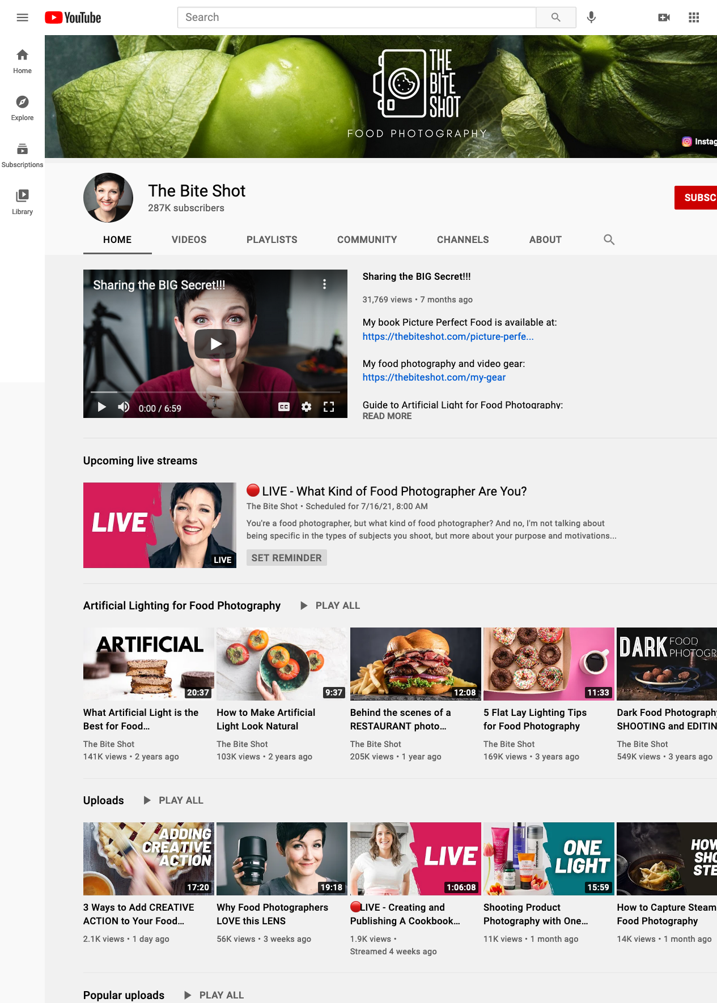Click The Bite Shot channel avatar
Screen dimensions: 717x1003
pyautogui.click(x=108, y=198)
